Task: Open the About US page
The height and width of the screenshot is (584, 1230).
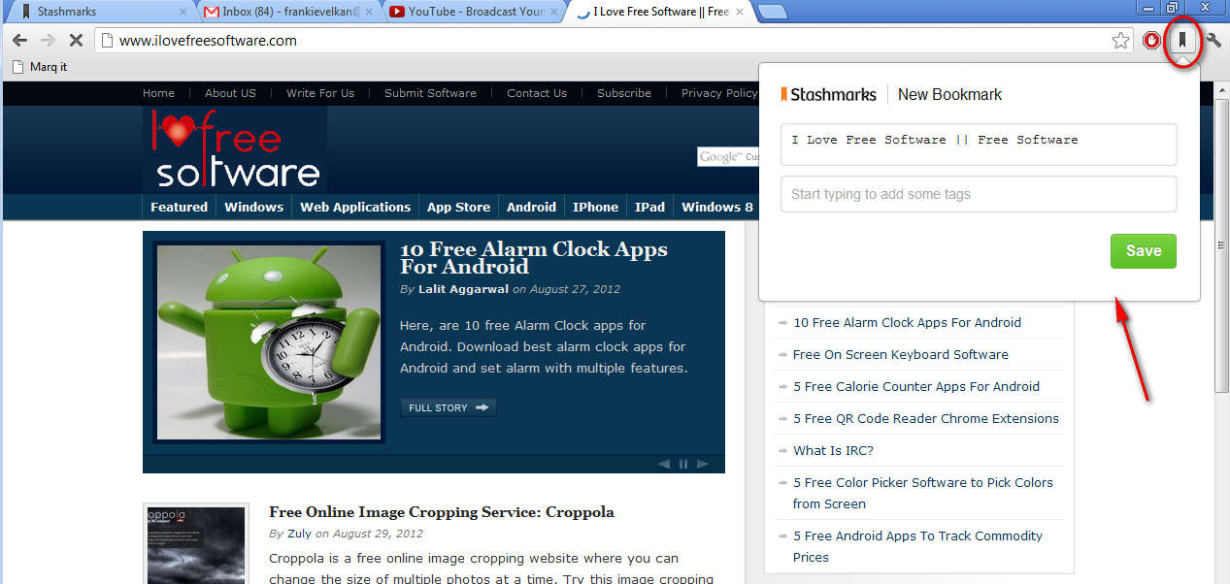Action: pos(230,93)
